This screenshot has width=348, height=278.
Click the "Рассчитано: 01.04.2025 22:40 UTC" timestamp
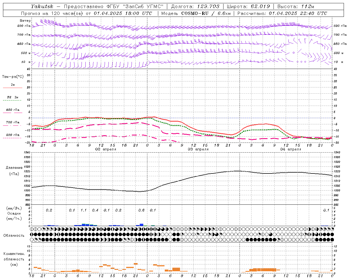[x=282, y=13]
